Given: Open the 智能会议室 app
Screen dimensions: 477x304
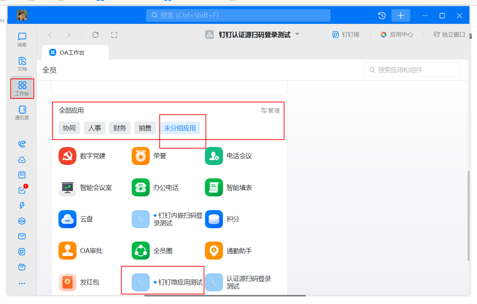Looking at the screenshot, I should [x=85, y=187].
